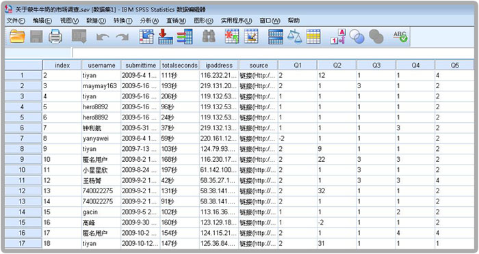Select the Q2 column header
Viewport: 479px width, 254px height.
pyautogui.click(x=337, y=66)
